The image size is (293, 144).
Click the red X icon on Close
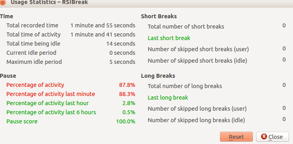click(x=264, y=136)
